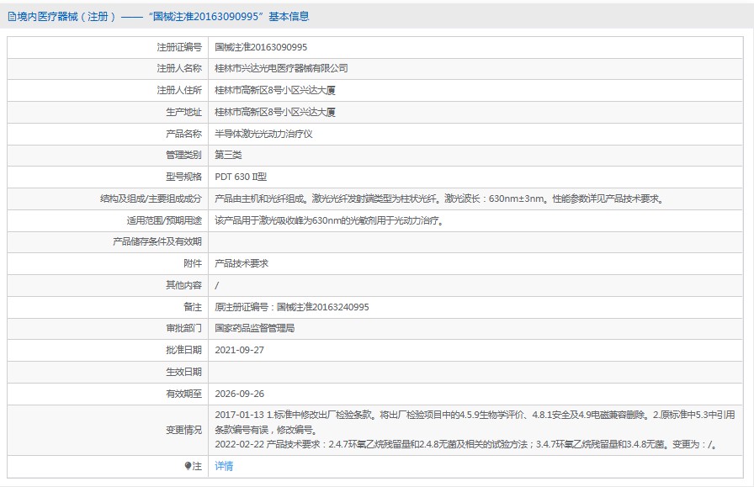Select the text 该产品用于激光吸收峰为630nm的光敏剂

(329, 220)
